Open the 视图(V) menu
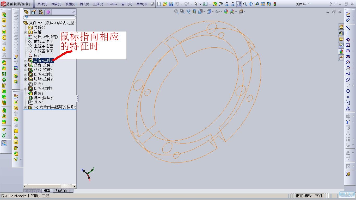The width and height of the screenshot is (356, 200). pos(70,4)
